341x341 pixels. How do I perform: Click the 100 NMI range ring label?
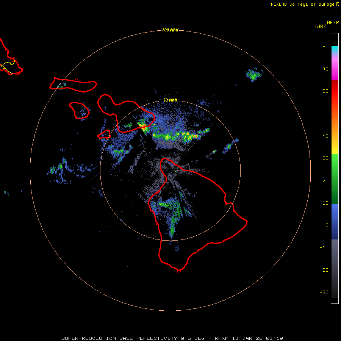170,30
